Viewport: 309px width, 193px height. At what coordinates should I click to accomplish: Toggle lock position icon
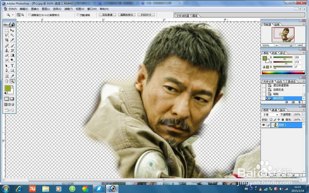[279, 120]
